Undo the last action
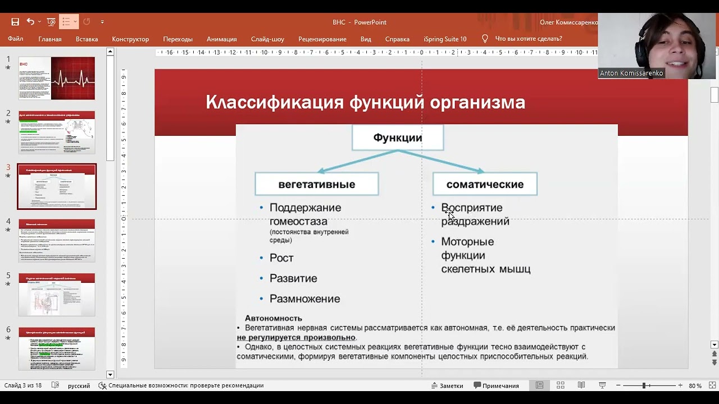Viewport: 719px width, 404px height. (x=30, y=22)
